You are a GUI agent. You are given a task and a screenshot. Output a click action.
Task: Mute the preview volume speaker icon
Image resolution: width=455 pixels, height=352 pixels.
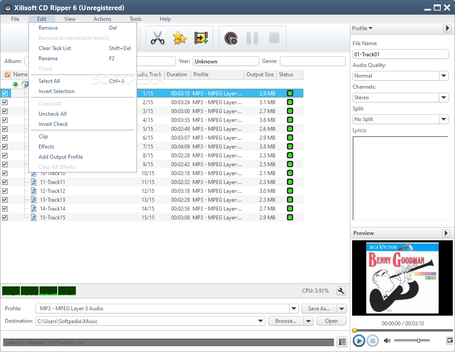pyautogui.click(x=387, y=340)
